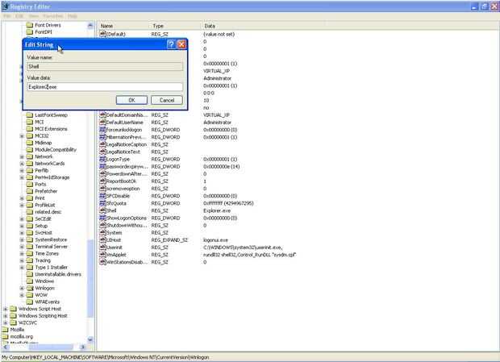The image size is (500, 362).
Task: Click the Prefetcher folder icon
Action: point(30,191)
